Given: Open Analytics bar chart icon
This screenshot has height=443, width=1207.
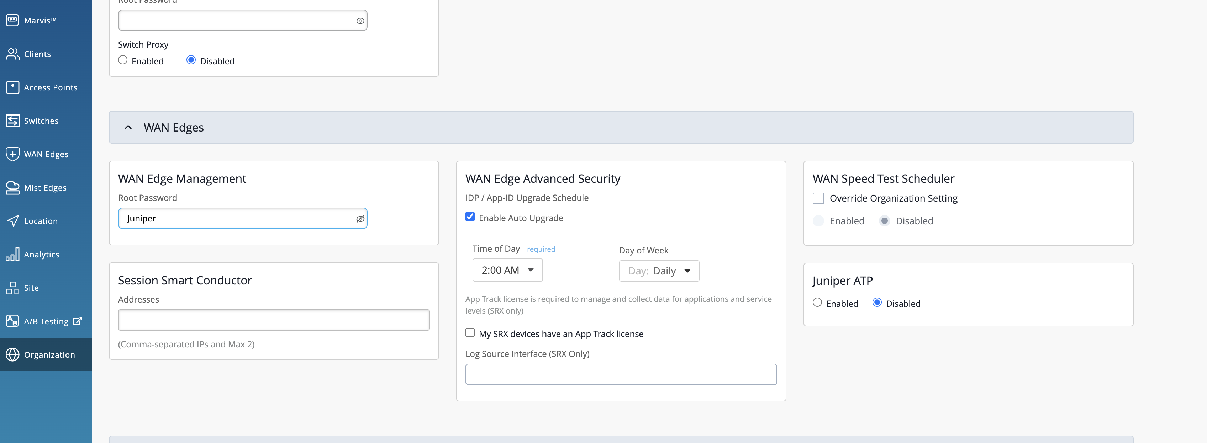Looking at the screenshot, I should pos(12,254).
